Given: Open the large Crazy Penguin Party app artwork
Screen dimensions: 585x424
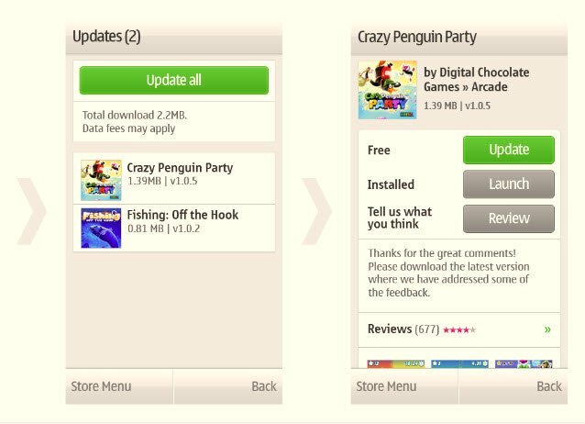Looking at the screenshot, I should pyautogui.click(x=387, y=90).
